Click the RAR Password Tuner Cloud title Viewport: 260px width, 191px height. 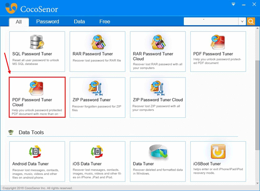click(153, 56)
